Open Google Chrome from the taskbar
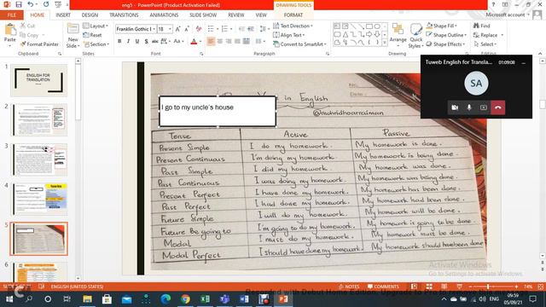This screenshot has width=546, height=307. 185,298
